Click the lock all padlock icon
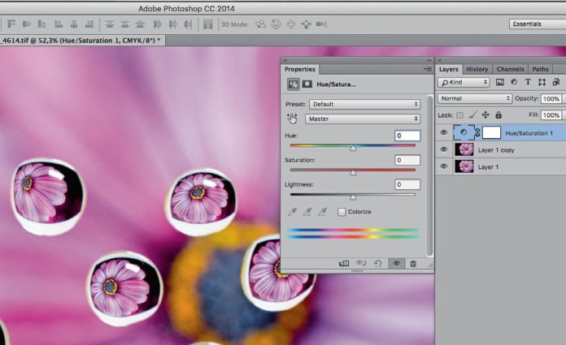Image resolution: width=566 pixels, height=345 pixels. coord(499,115)
